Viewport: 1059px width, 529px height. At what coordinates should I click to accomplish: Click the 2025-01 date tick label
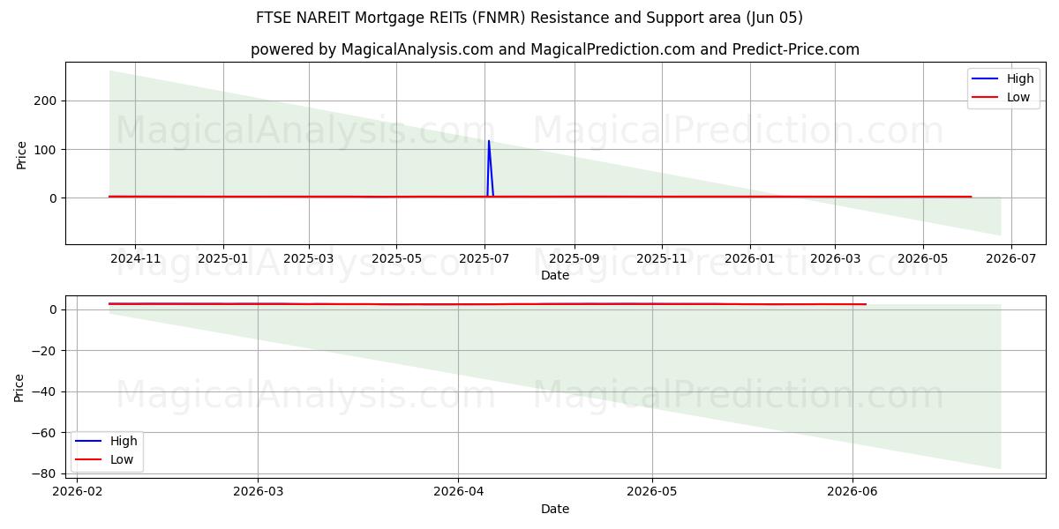click(223, 259)
